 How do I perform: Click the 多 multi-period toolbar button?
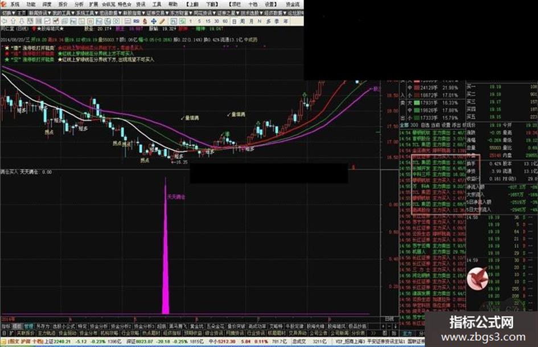[269, 21]
